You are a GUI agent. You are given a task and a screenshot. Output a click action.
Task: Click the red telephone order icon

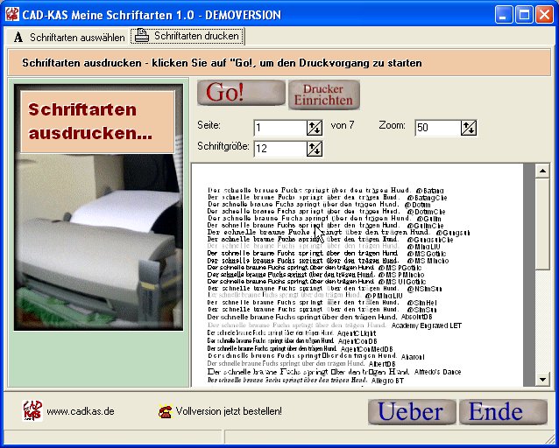click(x=165, y=411)
